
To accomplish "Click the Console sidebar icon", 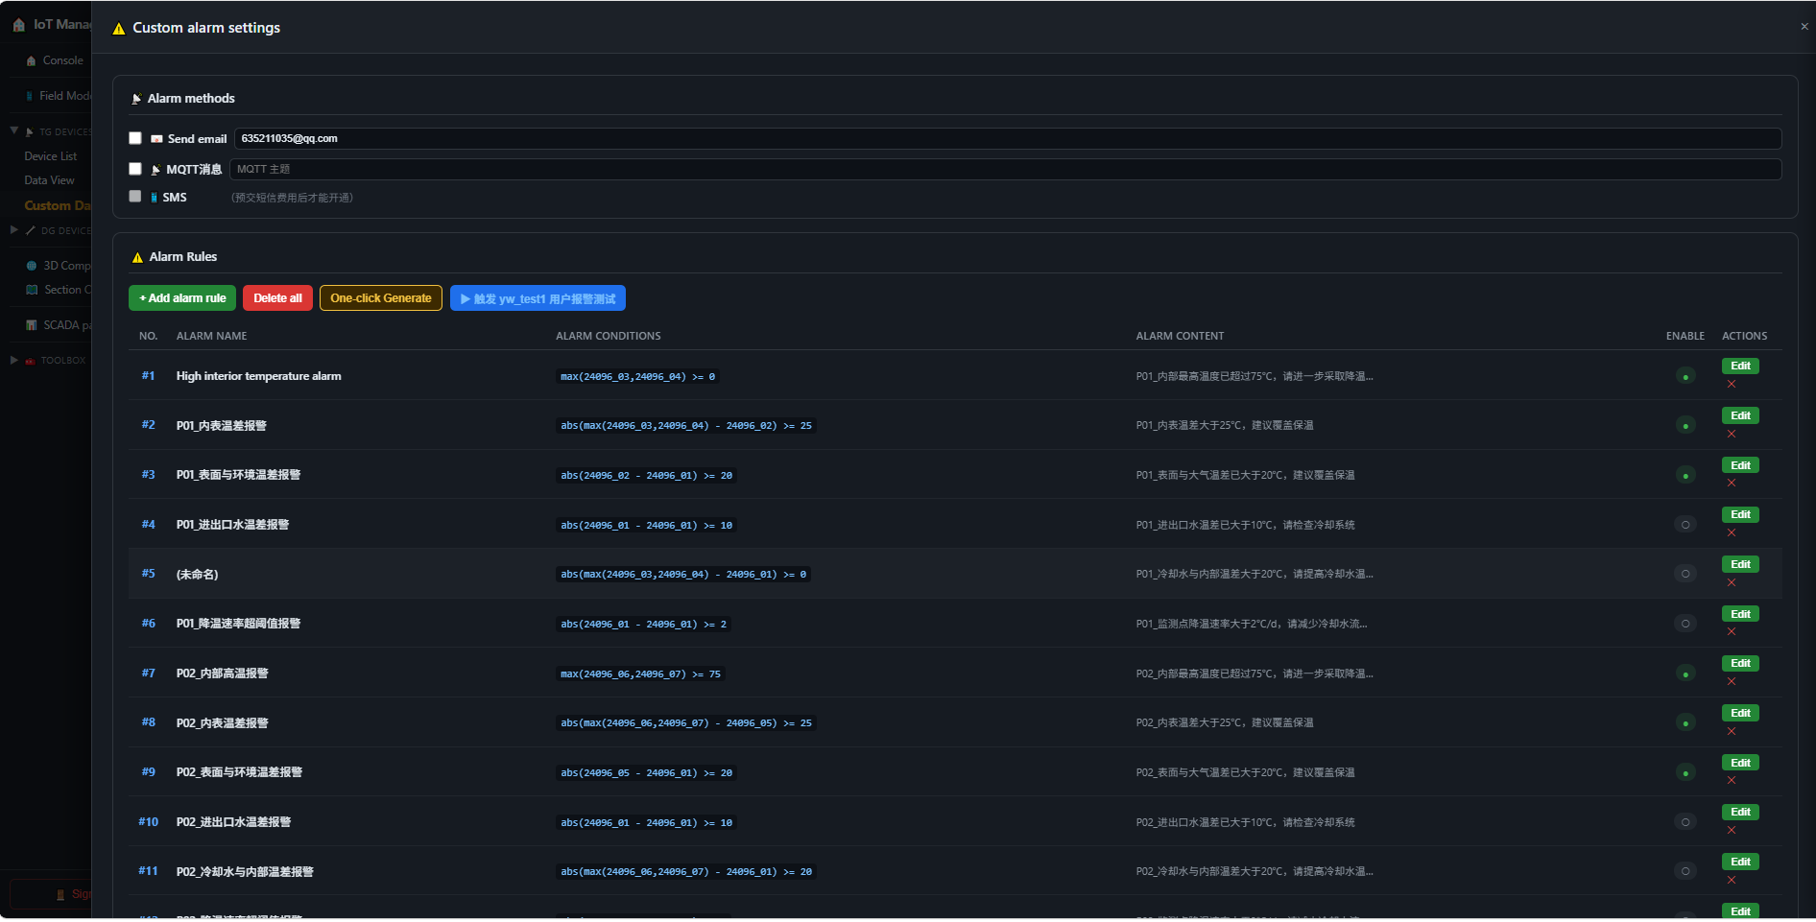I will [32, 60].
